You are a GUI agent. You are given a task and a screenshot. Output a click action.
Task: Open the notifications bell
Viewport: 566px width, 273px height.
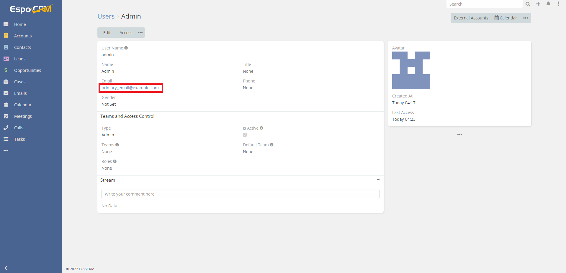pos(548,4)
